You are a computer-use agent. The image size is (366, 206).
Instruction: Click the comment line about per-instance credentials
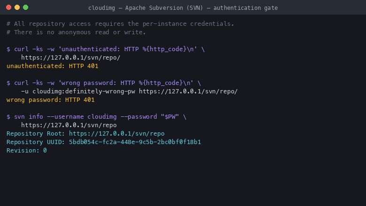pos(120,24)
